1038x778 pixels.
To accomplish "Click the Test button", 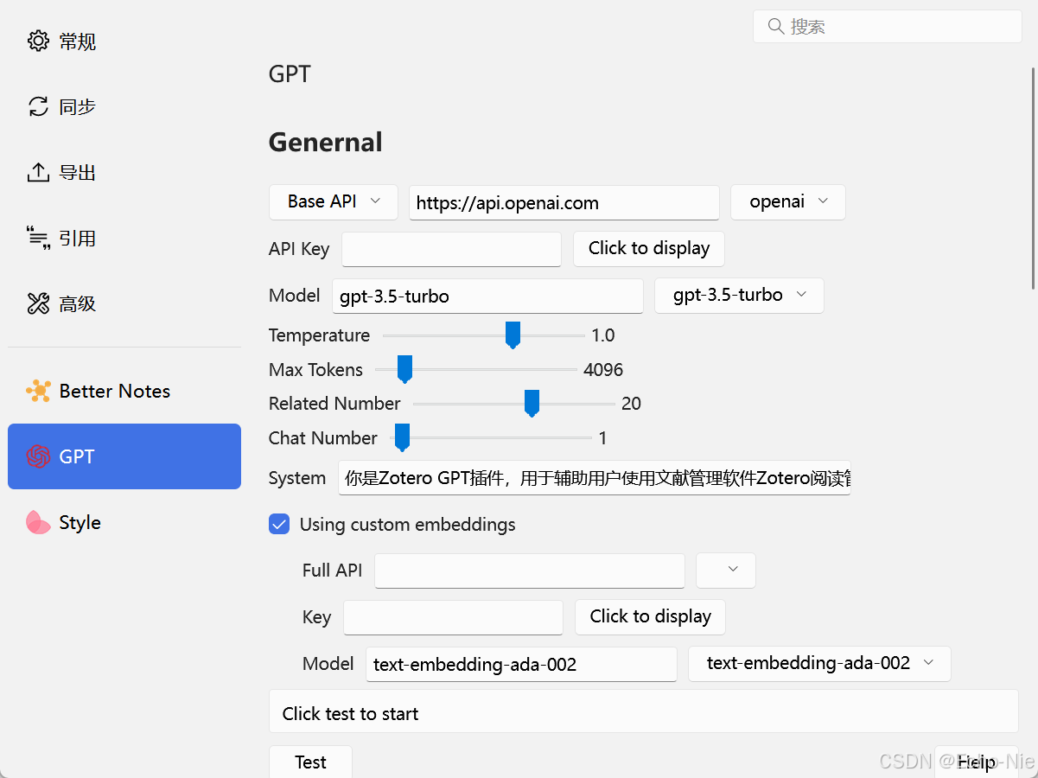I will (310, 762).
